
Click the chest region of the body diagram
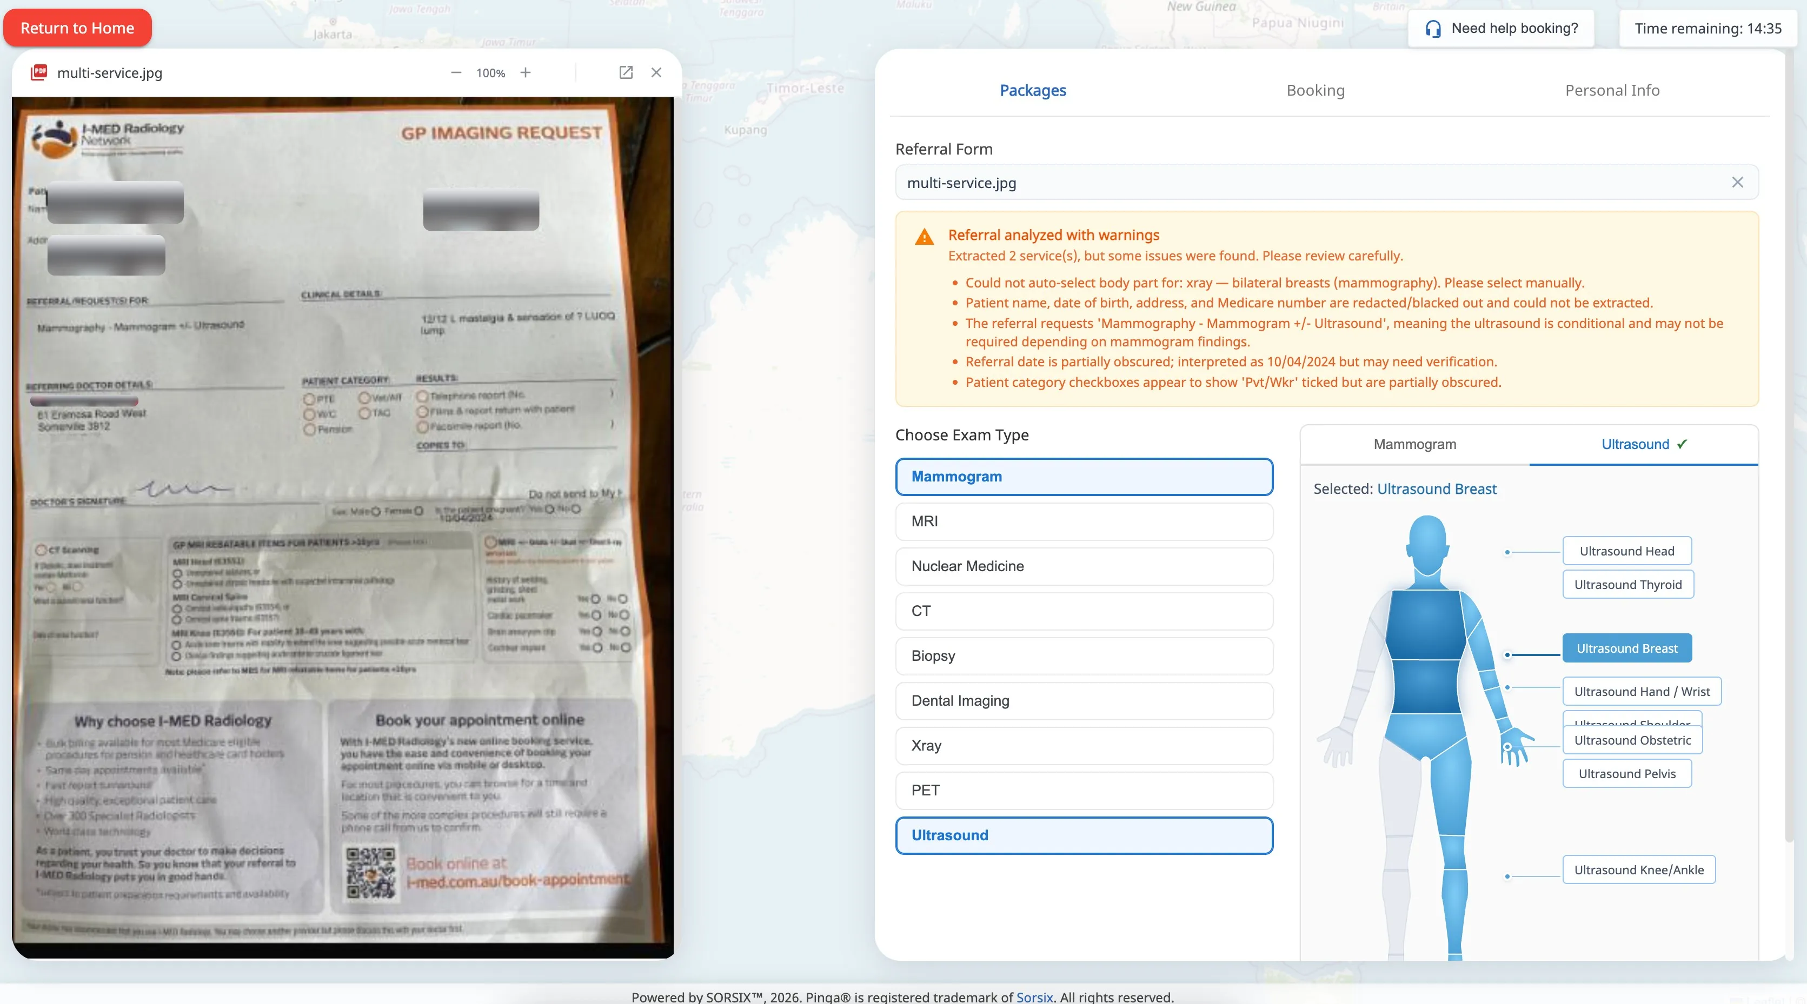pyautogui.click(x=1427, y=624)
